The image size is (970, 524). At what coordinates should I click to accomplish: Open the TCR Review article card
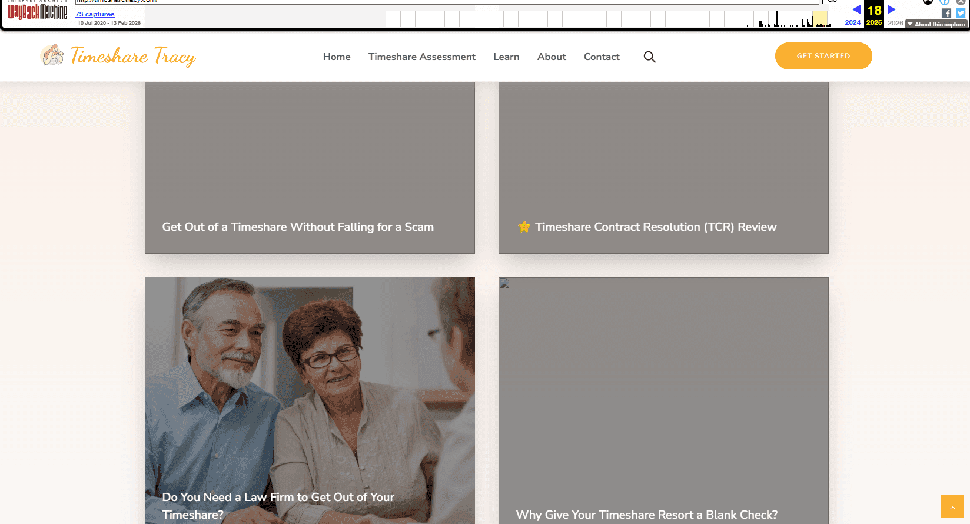[x=663, y=168]
